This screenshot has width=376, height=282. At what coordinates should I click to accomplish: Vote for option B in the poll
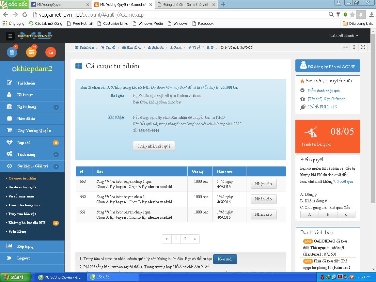click(x=328, y=214)
